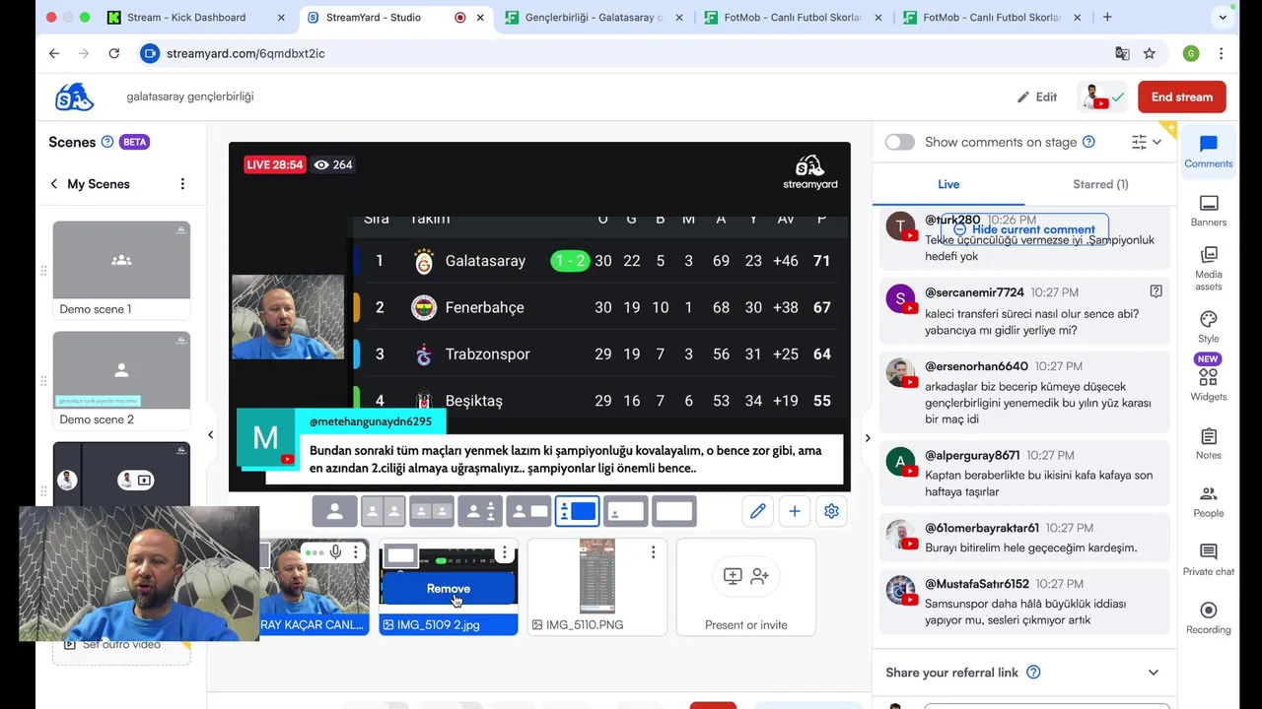The height and width of the screenshot is (709, 1262).
Task: Expand Share your referral link section
Action: [1154, 673]
